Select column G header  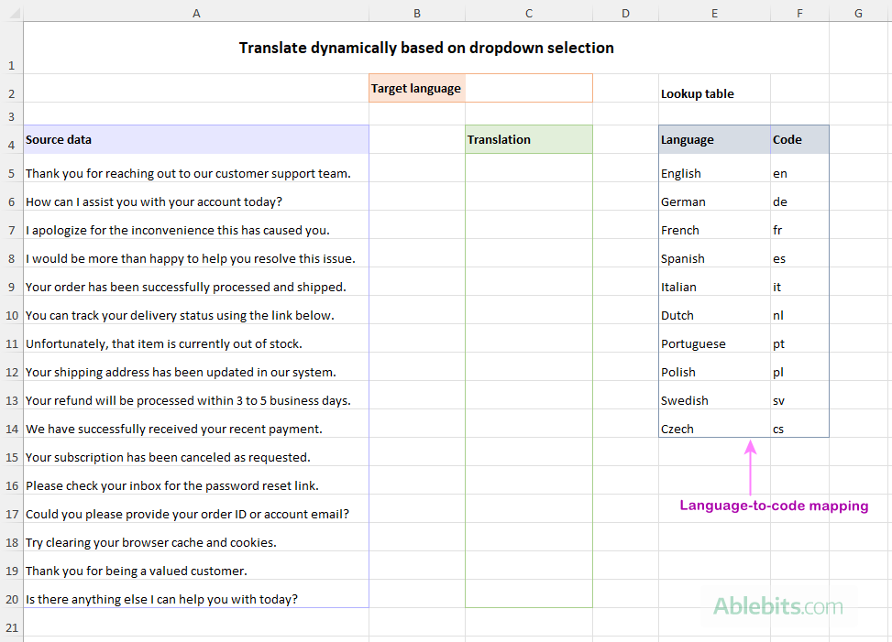coord(858,13)
